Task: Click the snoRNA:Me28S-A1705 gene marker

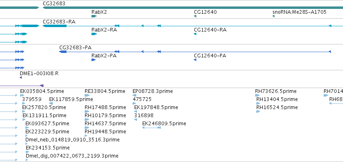Action: tap(273, 16)
